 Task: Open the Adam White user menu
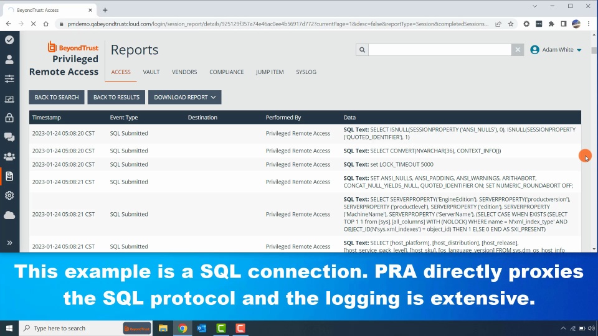[x=556, y=50]
